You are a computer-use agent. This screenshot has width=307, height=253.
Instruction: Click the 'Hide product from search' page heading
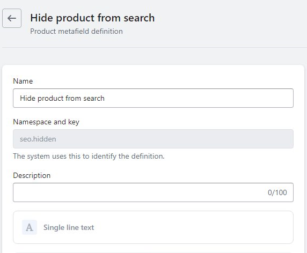pyautogui.click(x=92, y=18)
